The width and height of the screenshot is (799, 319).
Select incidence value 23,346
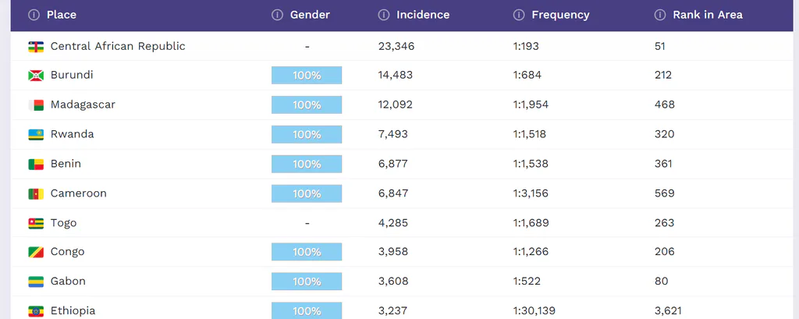coord(396,46)
